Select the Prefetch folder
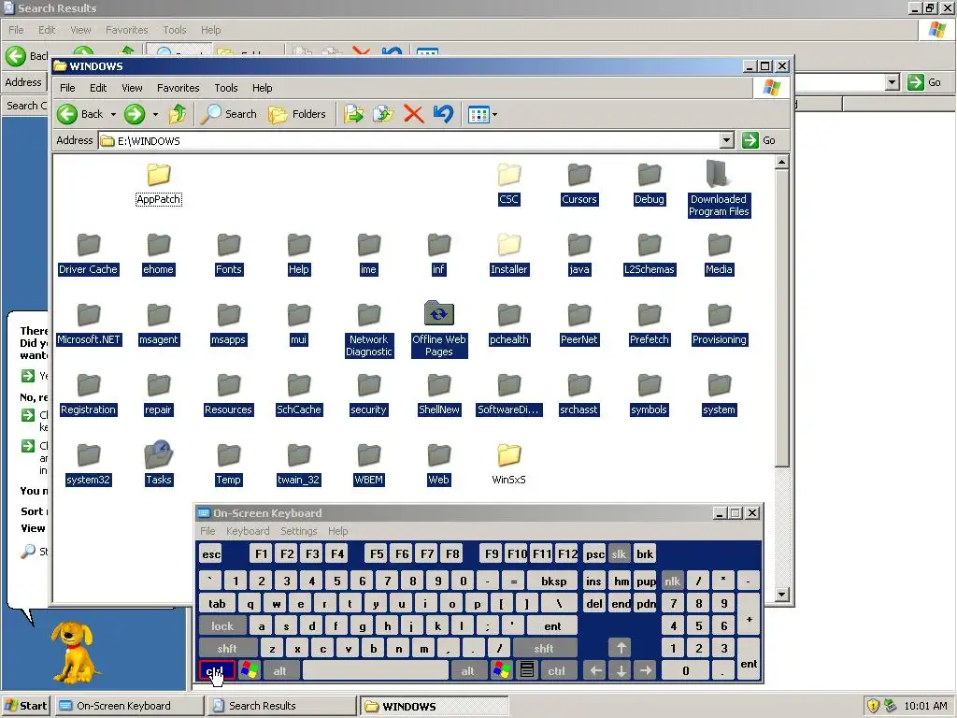The image size is (957, 718). coord(650,324)
